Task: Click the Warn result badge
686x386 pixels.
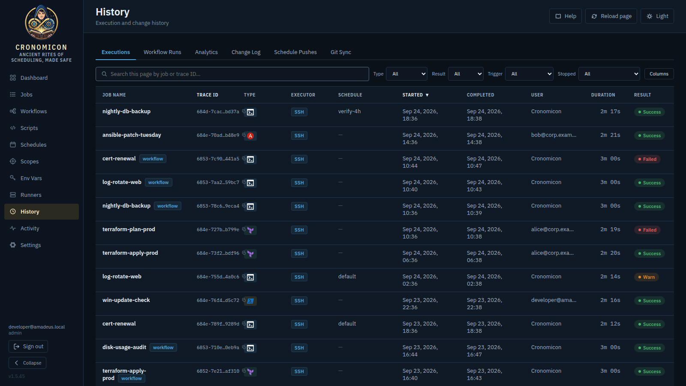Action: coord(647,277)
